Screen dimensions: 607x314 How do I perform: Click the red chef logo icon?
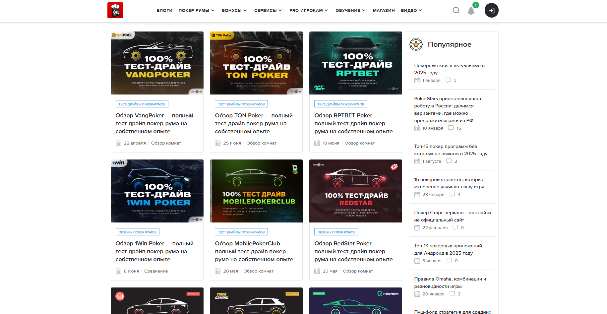pyautogui.click(x=115, y=10)
